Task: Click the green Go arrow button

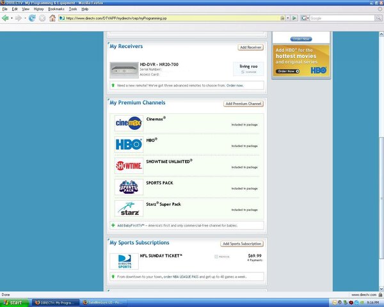Action: click(294, 18)
